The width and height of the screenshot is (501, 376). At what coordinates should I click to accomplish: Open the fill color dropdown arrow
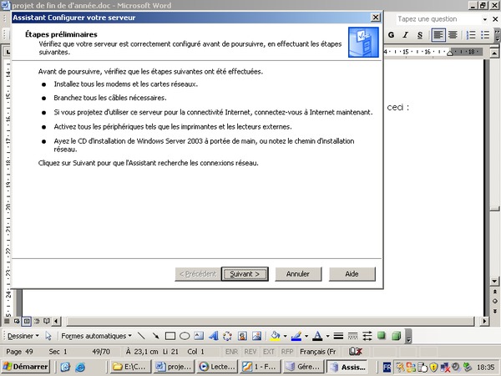(x=285, y=336)
